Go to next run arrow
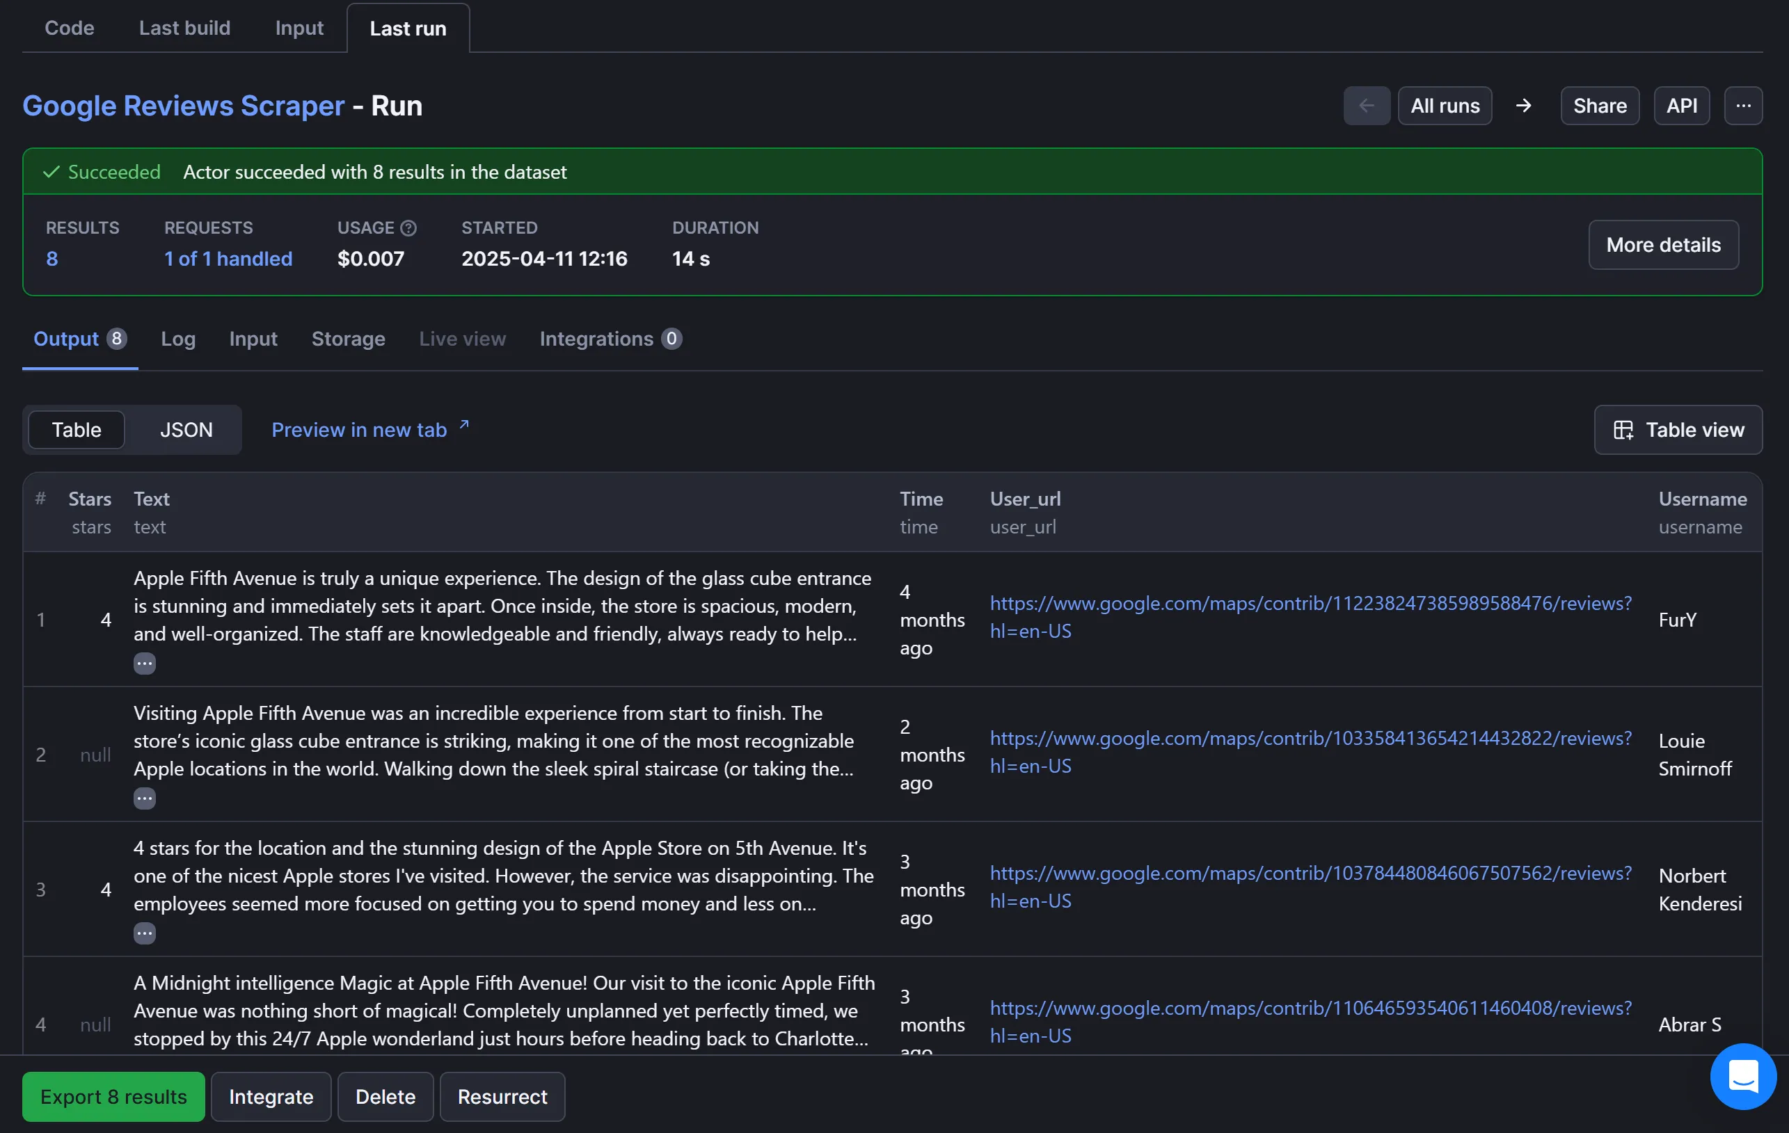This screenshot has width=1789, height=1133. tap(1523, 106)
